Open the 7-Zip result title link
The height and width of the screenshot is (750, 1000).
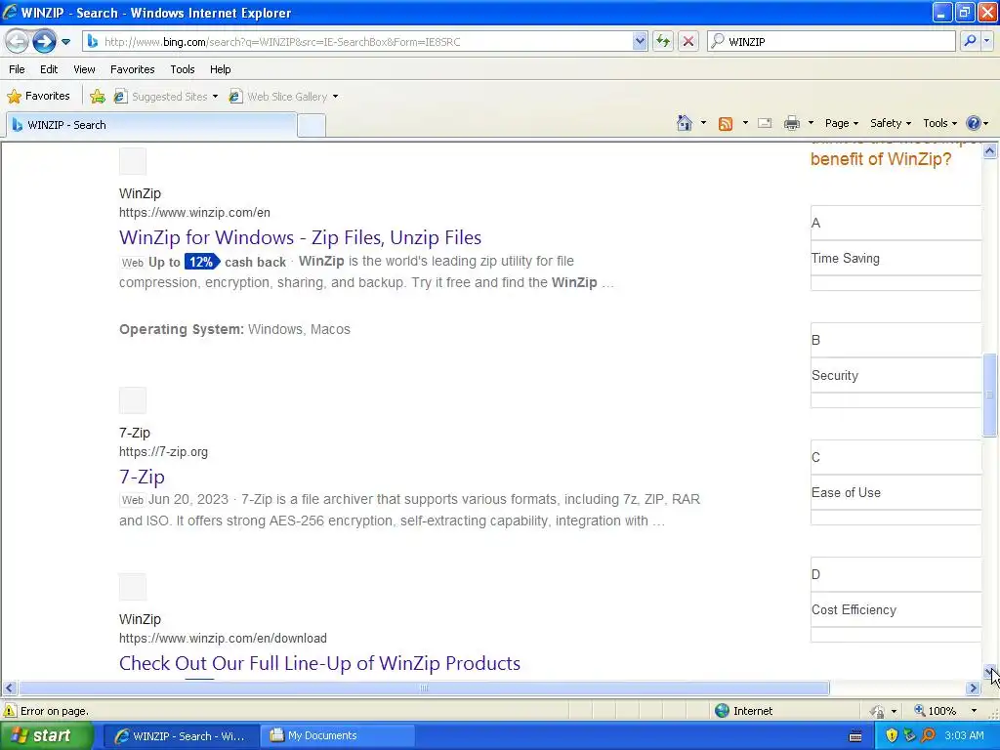pyautogui.click(x=142, y=477)
